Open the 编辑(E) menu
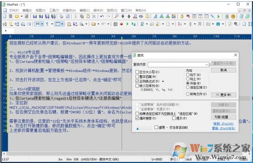This screenshot has width=253, height=163. tap(27, 11)
